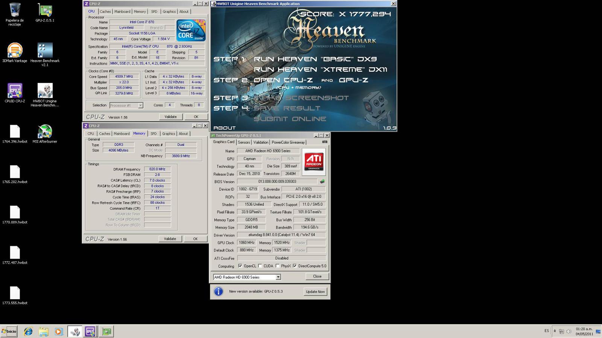
Task: Click the ATI Radeon logo in GPU-Z
Action: [314, 161]
